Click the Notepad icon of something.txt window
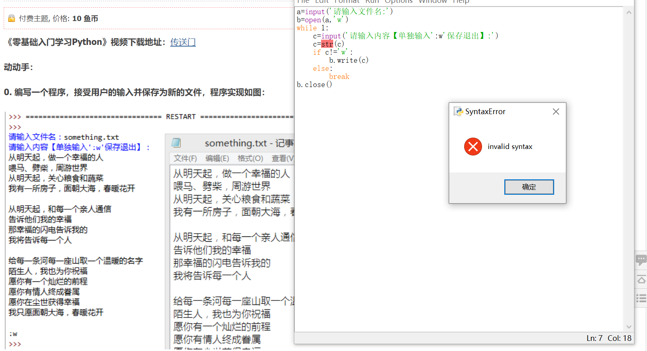The width and height of the screenshot is (647, 351). [x=176, y=143]
